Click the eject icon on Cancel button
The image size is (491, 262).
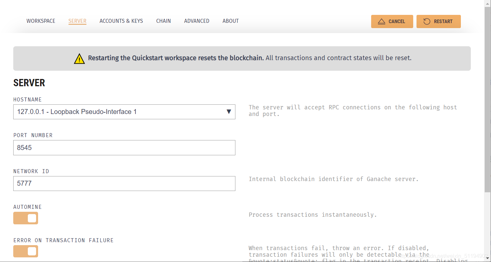pyautogui.click(x=381, y=21)
